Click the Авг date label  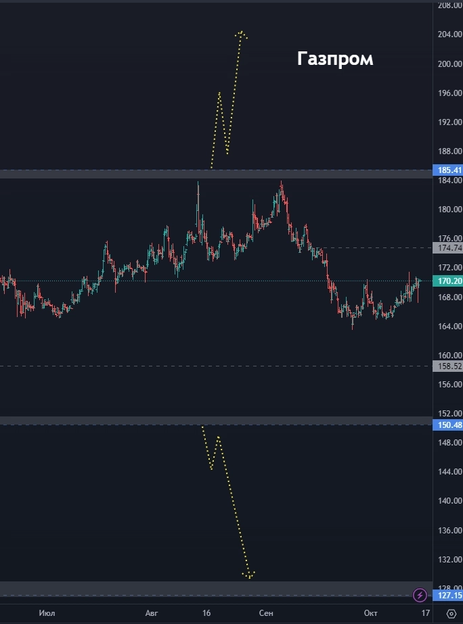[x=152, y=613]
